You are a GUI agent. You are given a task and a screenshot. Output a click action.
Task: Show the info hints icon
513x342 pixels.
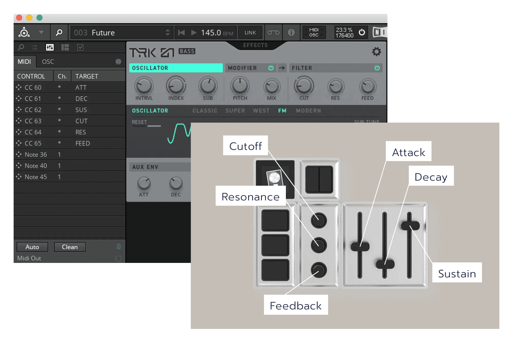[291, 33]
